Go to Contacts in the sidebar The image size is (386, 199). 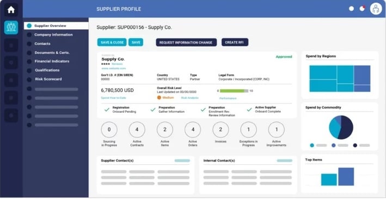tap(42, 43)
